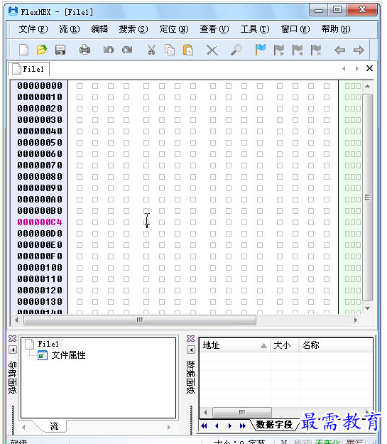The height and width of the screenshot is (444, 387).
Task: Go to next bookmark flag icon
Action: 279,50
